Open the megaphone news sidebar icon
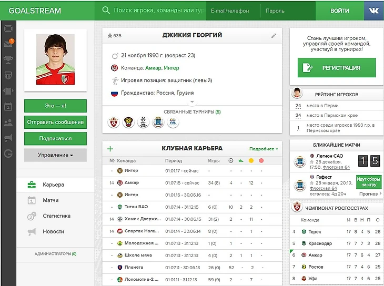Viewport: 384px width, 286px height. click(x=8, y=138)
